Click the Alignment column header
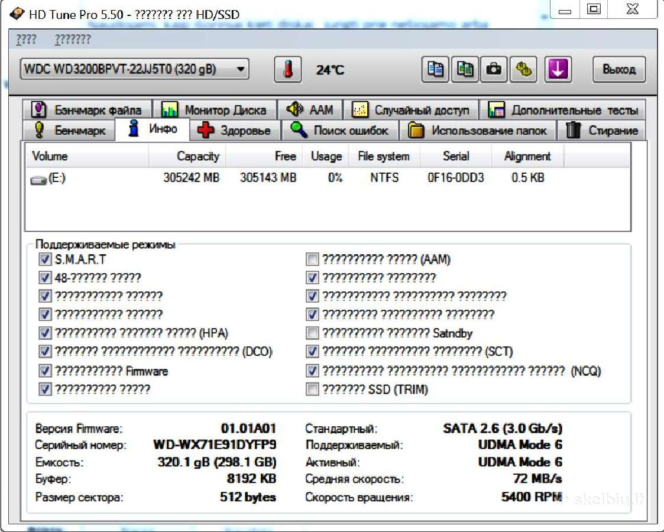 click(527, 156)
